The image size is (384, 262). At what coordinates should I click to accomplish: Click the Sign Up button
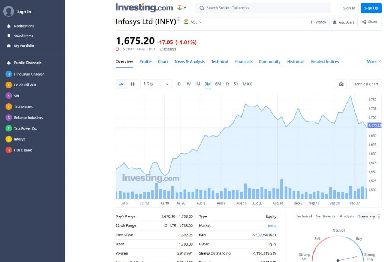click(371, 8)
